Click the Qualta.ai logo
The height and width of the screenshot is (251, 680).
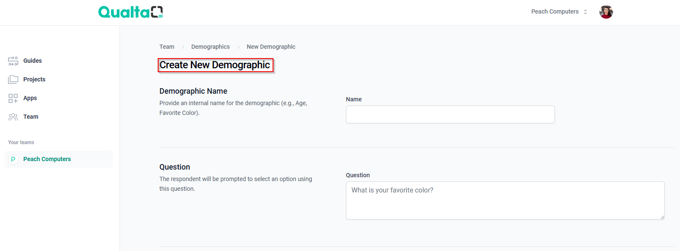pyautogui.click(x=131, y=12)
